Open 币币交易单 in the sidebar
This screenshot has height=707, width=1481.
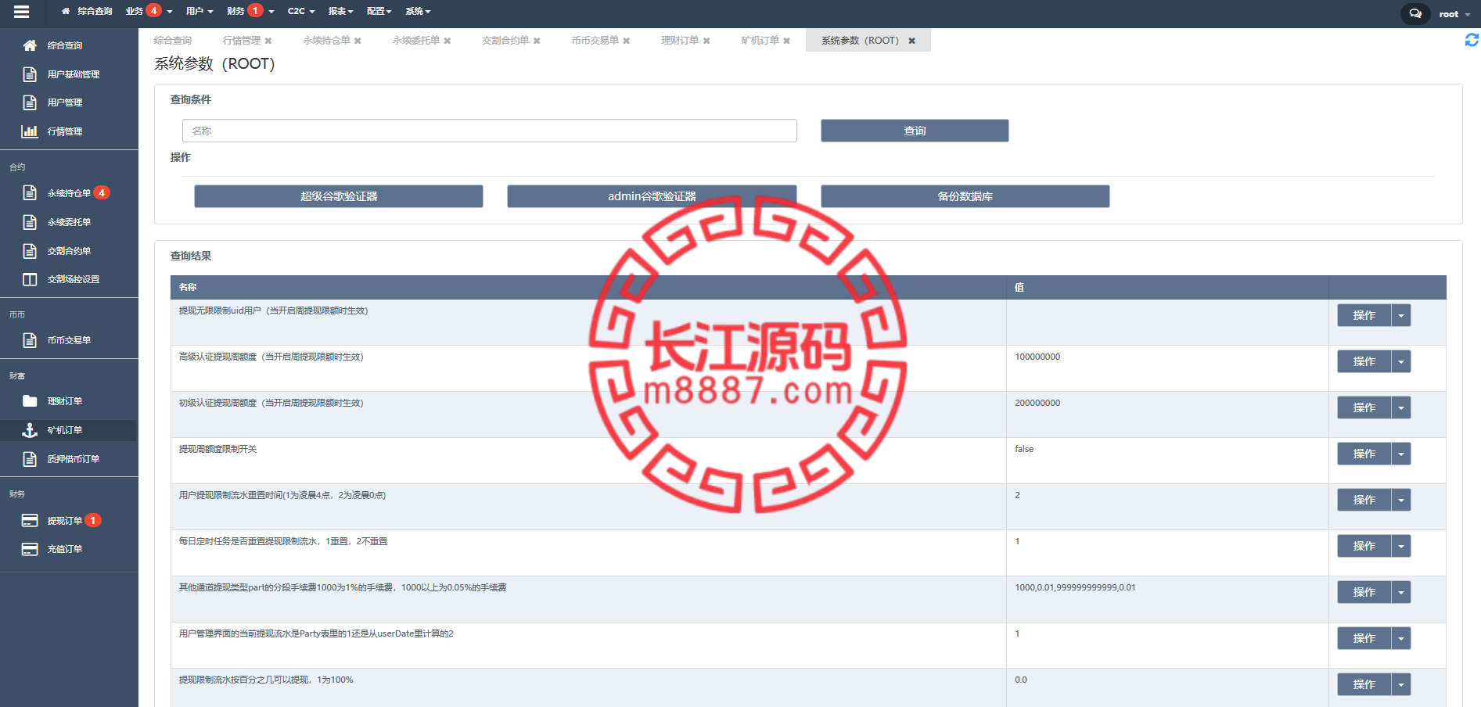click(69, 340)
